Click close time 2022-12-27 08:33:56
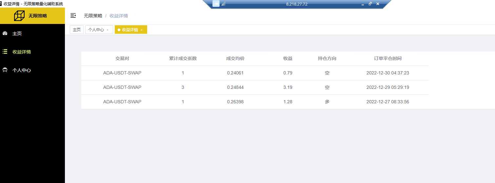Viewport: 495px width, 183px height. (388, 102)
